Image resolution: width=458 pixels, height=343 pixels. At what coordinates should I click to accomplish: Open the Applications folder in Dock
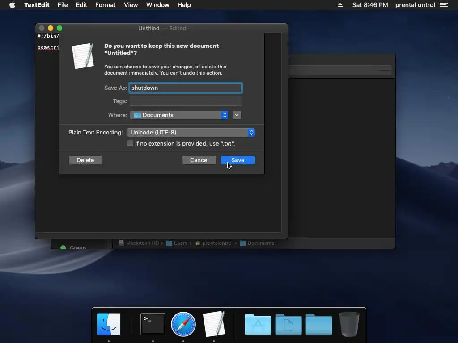pos(258,324)
